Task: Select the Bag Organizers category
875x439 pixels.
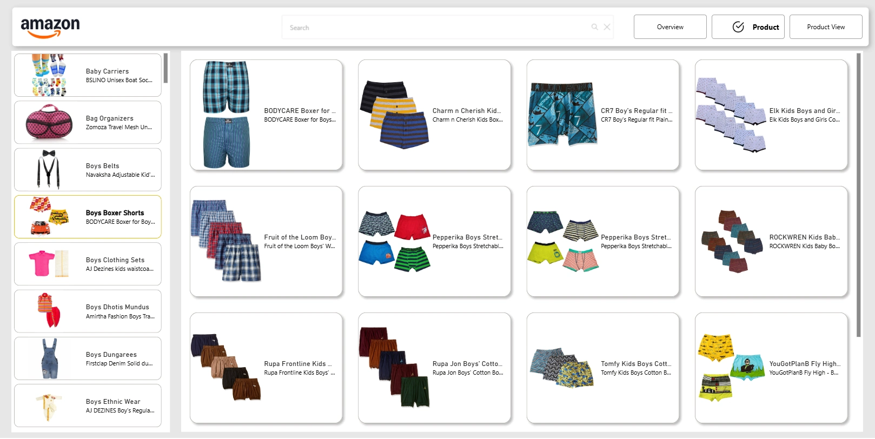Action: [x=88, y=122]
